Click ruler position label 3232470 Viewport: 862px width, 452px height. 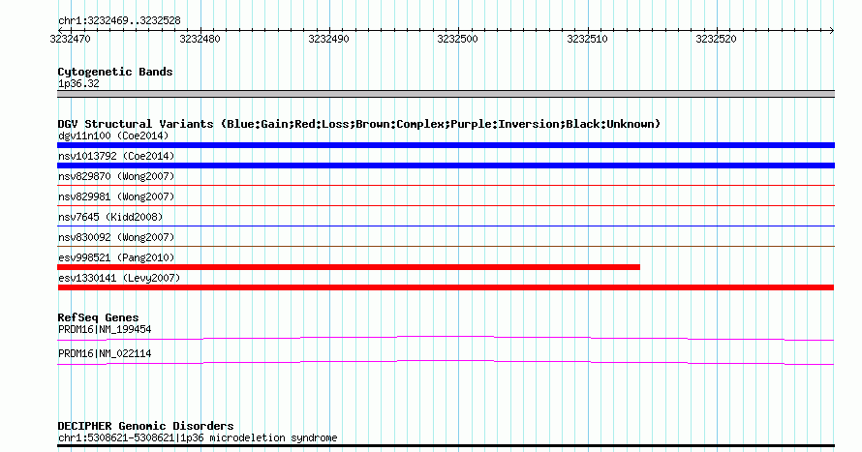71,39
